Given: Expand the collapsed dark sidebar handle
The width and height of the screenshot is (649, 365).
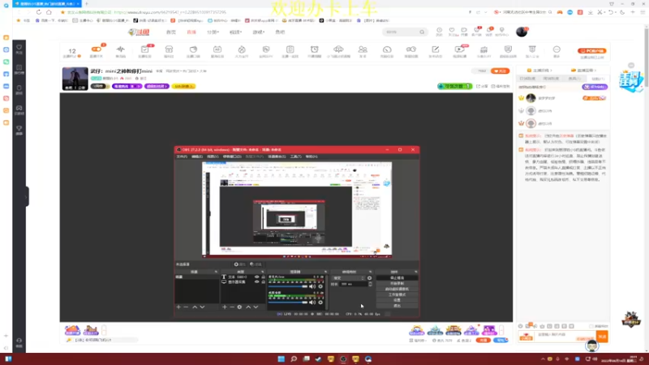Looking at the screenshot, I should pyautogui.click(x=27, y=197).
